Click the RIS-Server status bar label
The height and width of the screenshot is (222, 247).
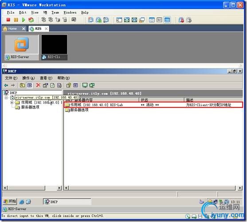pos(17,209)
